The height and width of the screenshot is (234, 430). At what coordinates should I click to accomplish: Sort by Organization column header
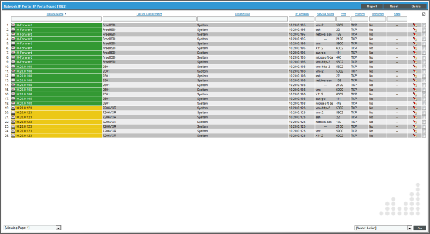pyautogui.click(x=242, y=14)
